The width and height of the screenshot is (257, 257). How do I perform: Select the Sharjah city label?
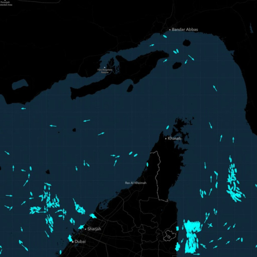pos(94,229)
